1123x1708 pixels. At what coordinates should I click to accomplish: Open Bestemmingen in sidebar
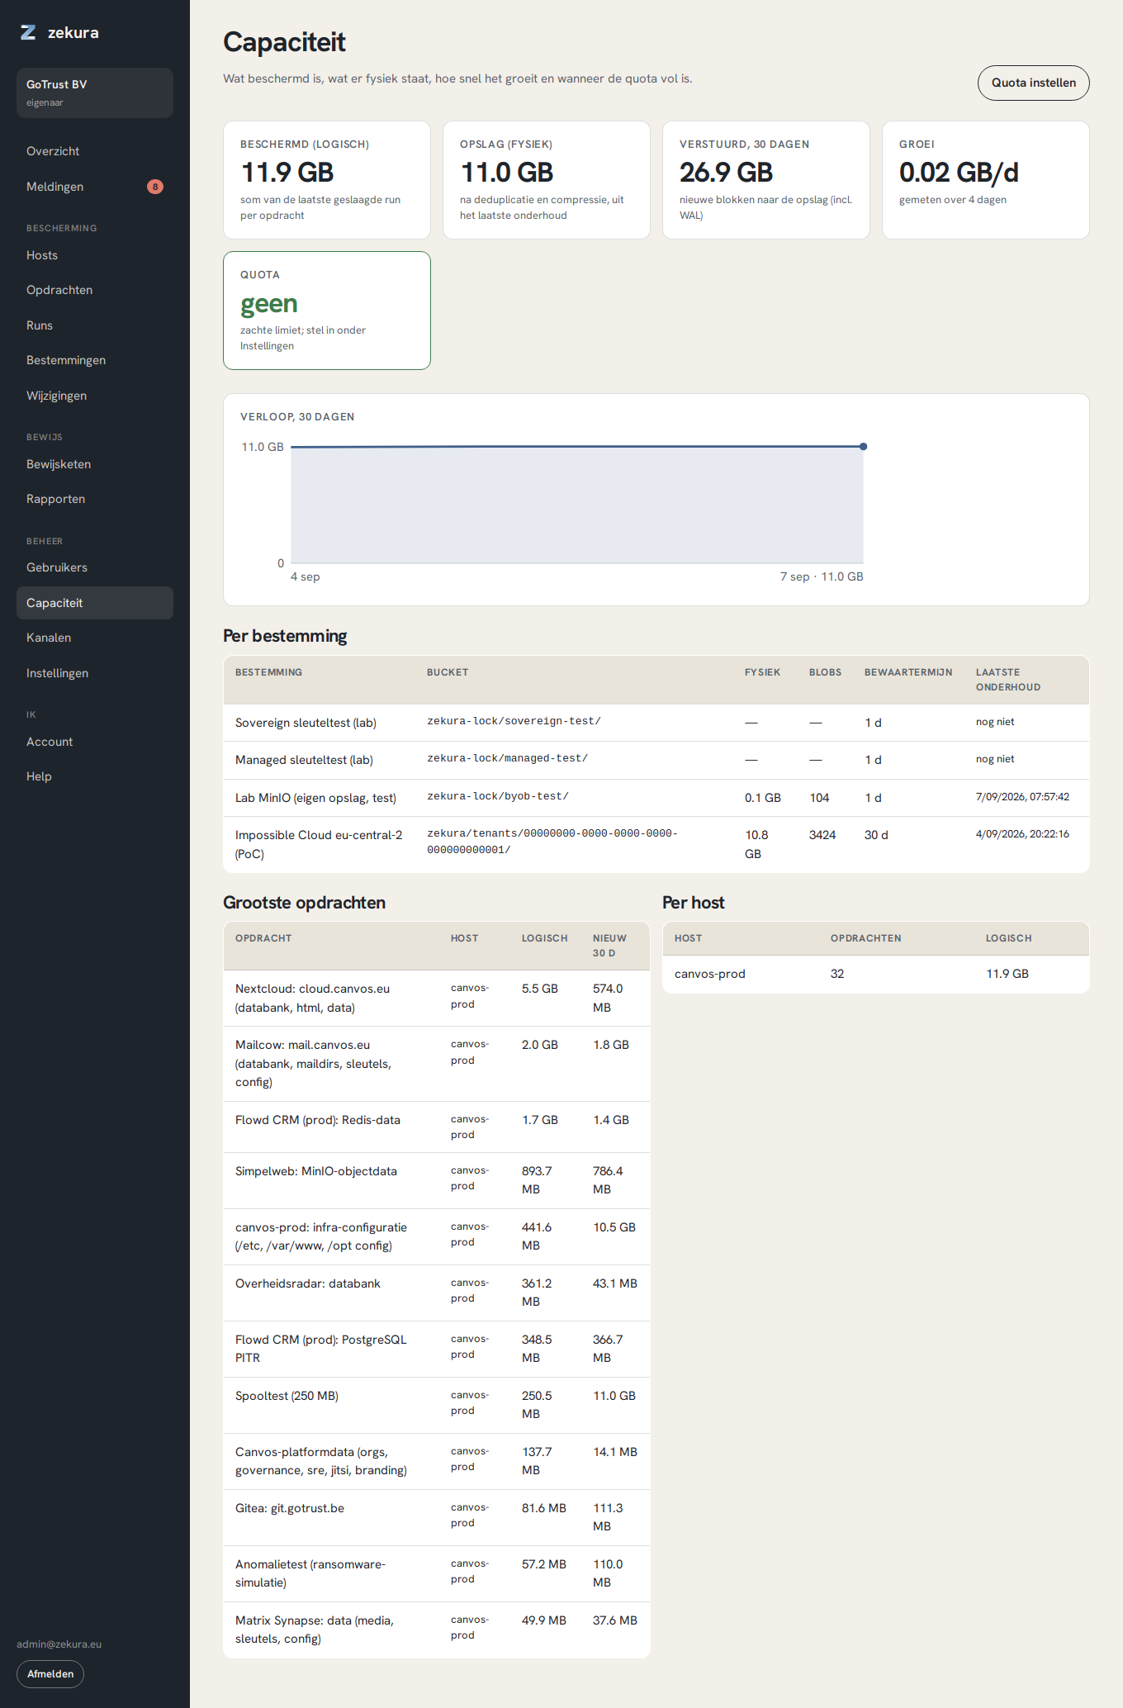tap(95, 360)
